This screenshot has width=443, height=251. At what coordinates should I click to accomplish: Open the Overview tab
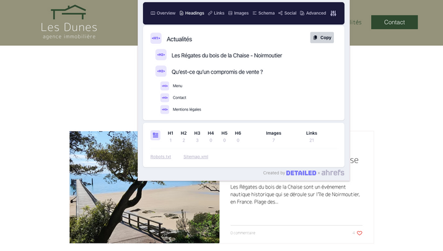163,13
